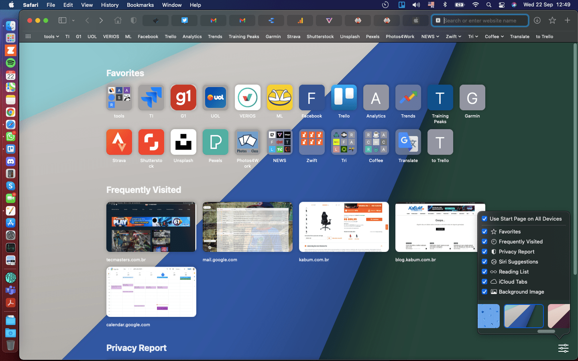Open the Garmin favorite icon
The height and width of the screenshot is (361, 578).
click(x=472, y=97)
